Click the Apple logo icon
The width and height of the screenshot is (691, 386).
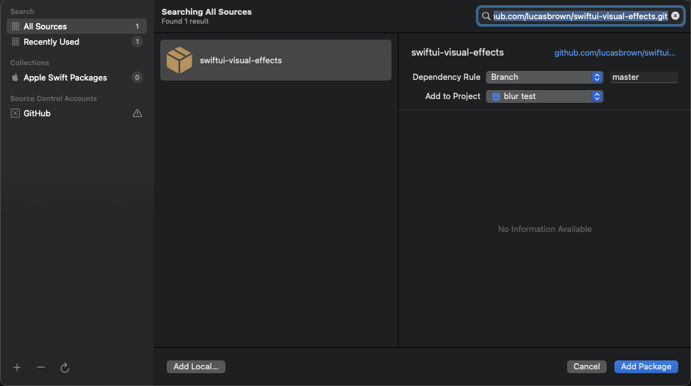[15, 77]
